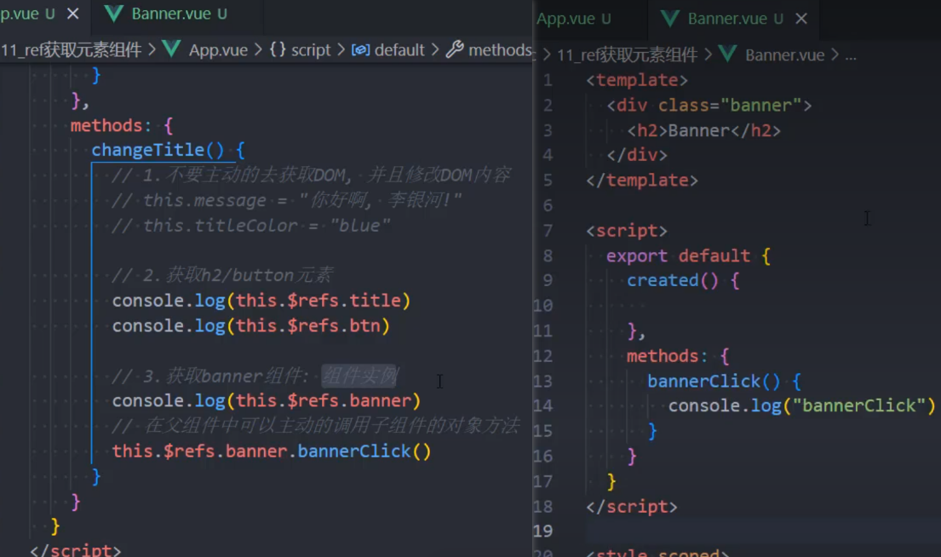The image size is (941, 557).
Task: Open the methods breadcrumb dropdown
Action: (499, 49)
